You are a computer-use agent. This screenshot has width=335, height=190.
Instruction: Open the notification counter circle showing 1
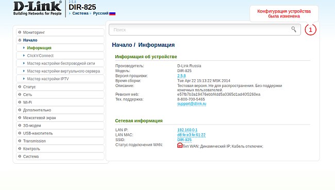[310, 30]
